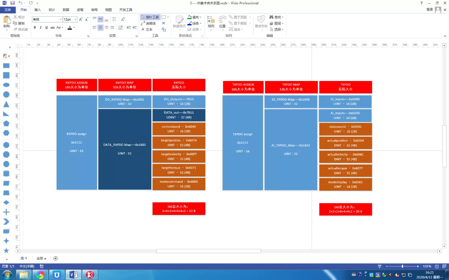
Task: Toggle underline formatting button
Action: point(46,27)
